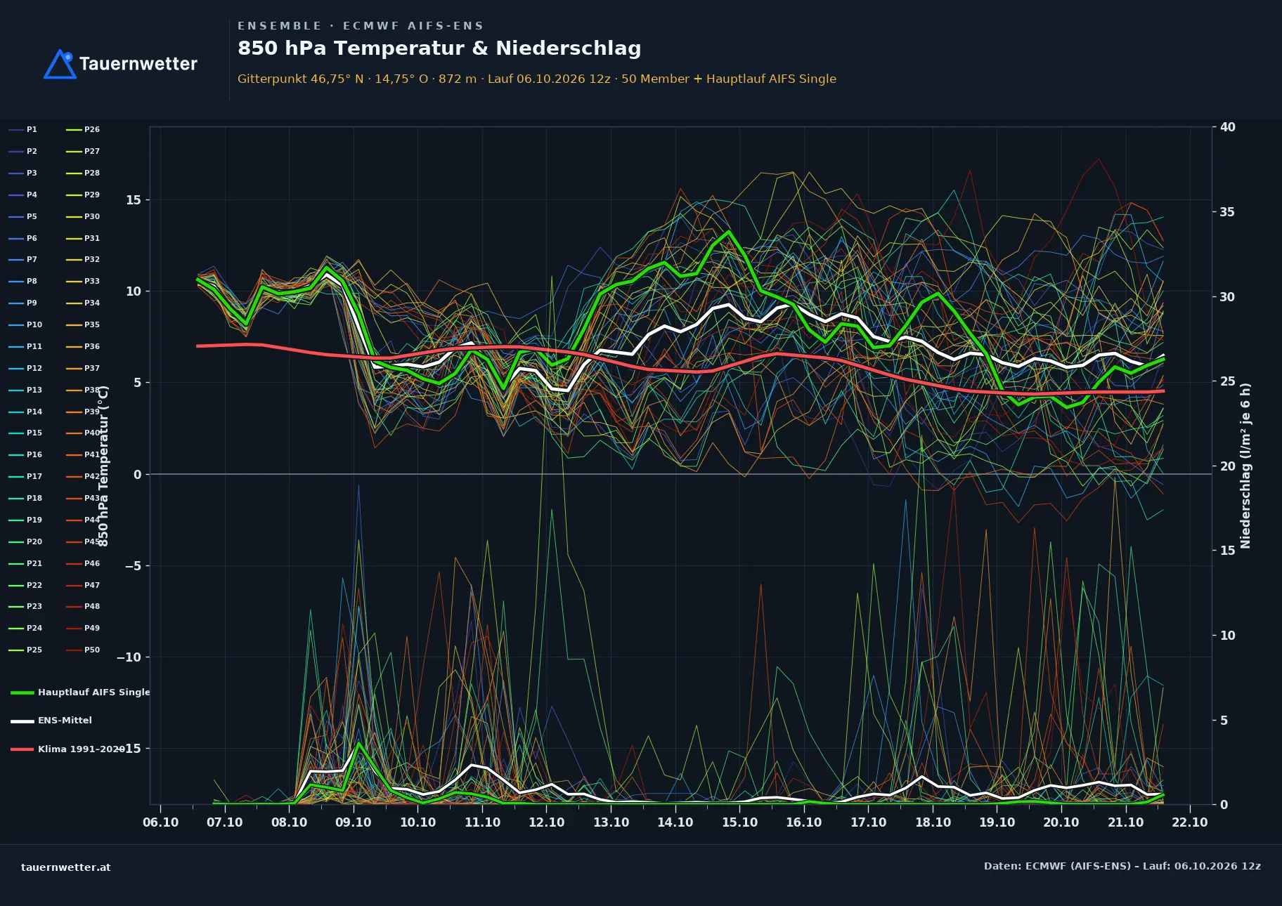
Task: Click the 18.10 date label on x-axis
Action: coord(933,822)
